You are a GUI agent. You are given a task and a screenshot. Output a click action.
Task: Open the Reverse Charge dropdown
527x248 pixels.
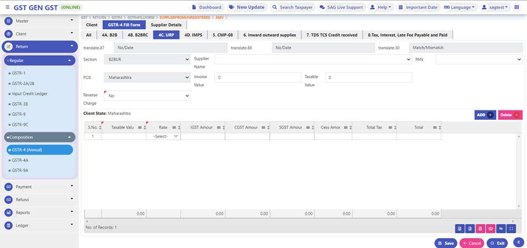(x=147, y=96)
